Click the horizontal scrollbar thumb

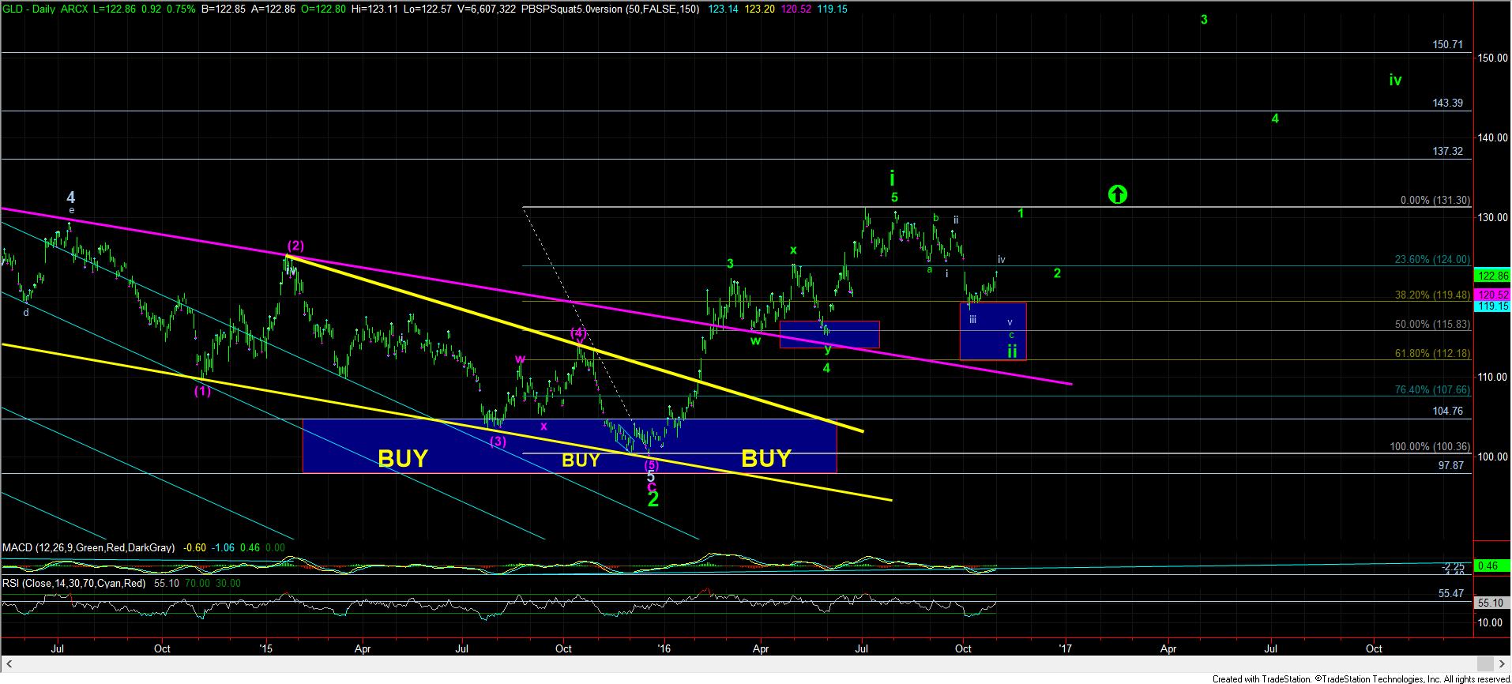click(1485, 663)
